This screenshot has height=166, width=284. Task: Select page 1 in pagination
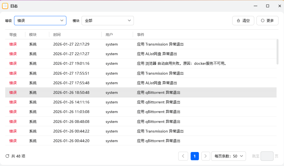tap(195, 156)
